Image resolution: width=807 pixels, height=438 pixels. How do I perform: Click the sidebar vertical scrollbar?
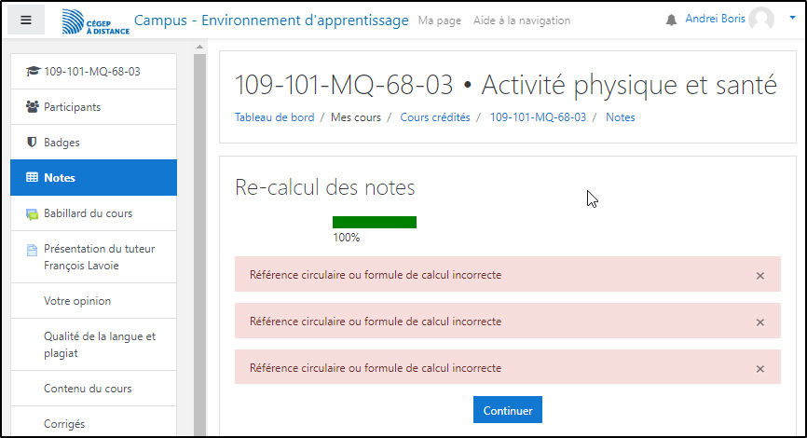tap(199, 242)
